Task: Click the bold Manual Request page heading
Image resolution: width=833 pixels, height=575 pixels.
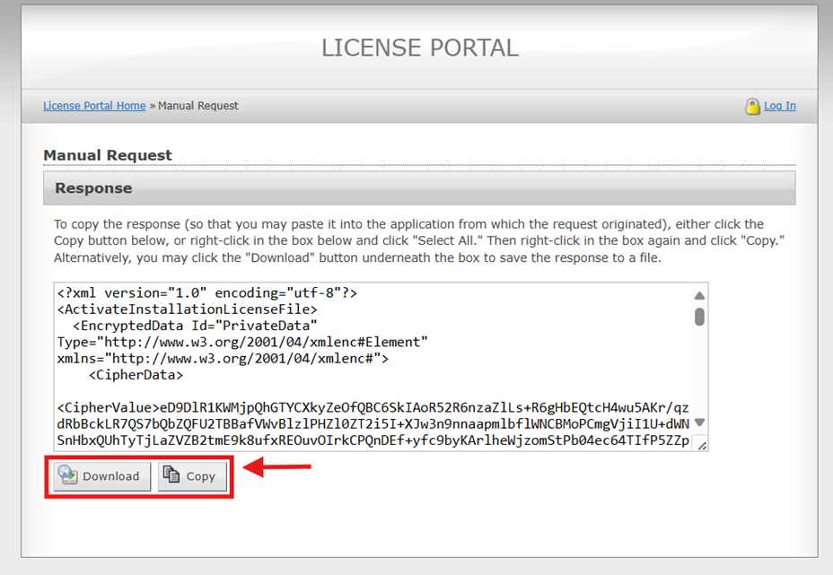Action: tap(108, 155)
